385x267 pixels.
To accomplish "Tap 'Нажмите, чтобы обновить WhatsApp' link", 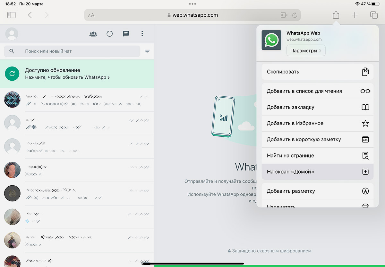I will 67,77.
